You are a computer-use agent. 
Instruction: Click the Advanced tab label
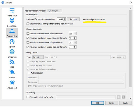pos(12,88)
